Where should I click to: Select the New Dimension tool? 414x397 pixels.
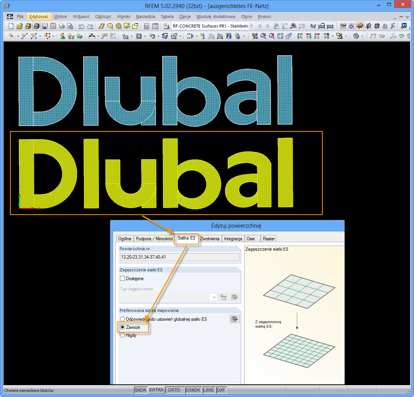(92, 36)
